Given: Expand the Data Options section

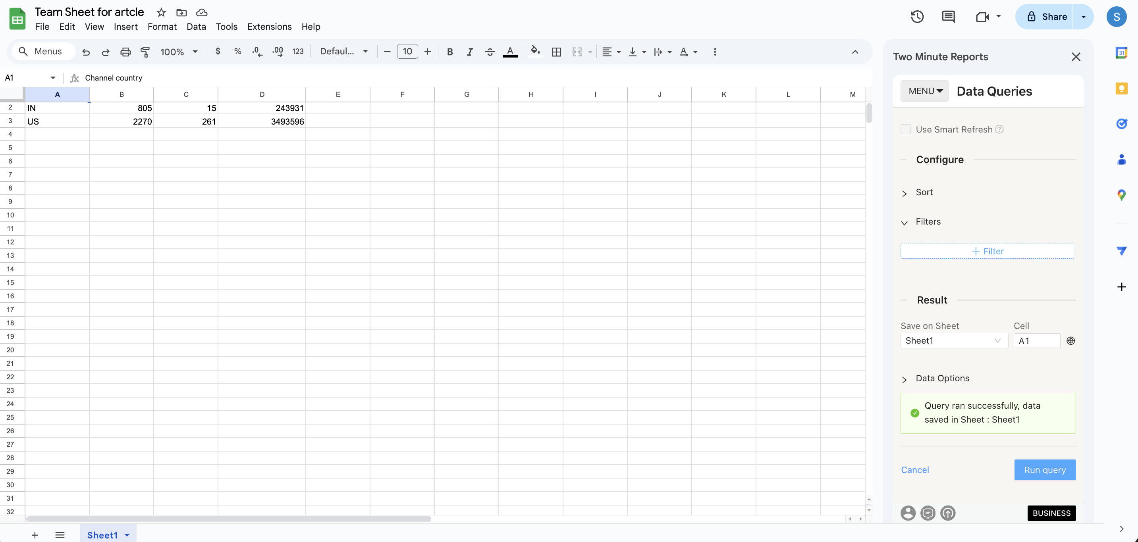Looking at the screenshot, I should (x=941, y=379).
